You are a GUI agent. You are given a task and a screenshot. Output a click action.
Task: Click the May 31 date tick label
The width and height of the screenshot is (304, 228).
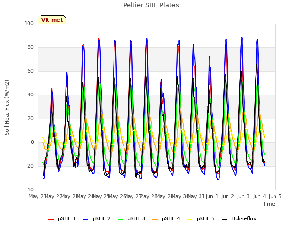196,196
